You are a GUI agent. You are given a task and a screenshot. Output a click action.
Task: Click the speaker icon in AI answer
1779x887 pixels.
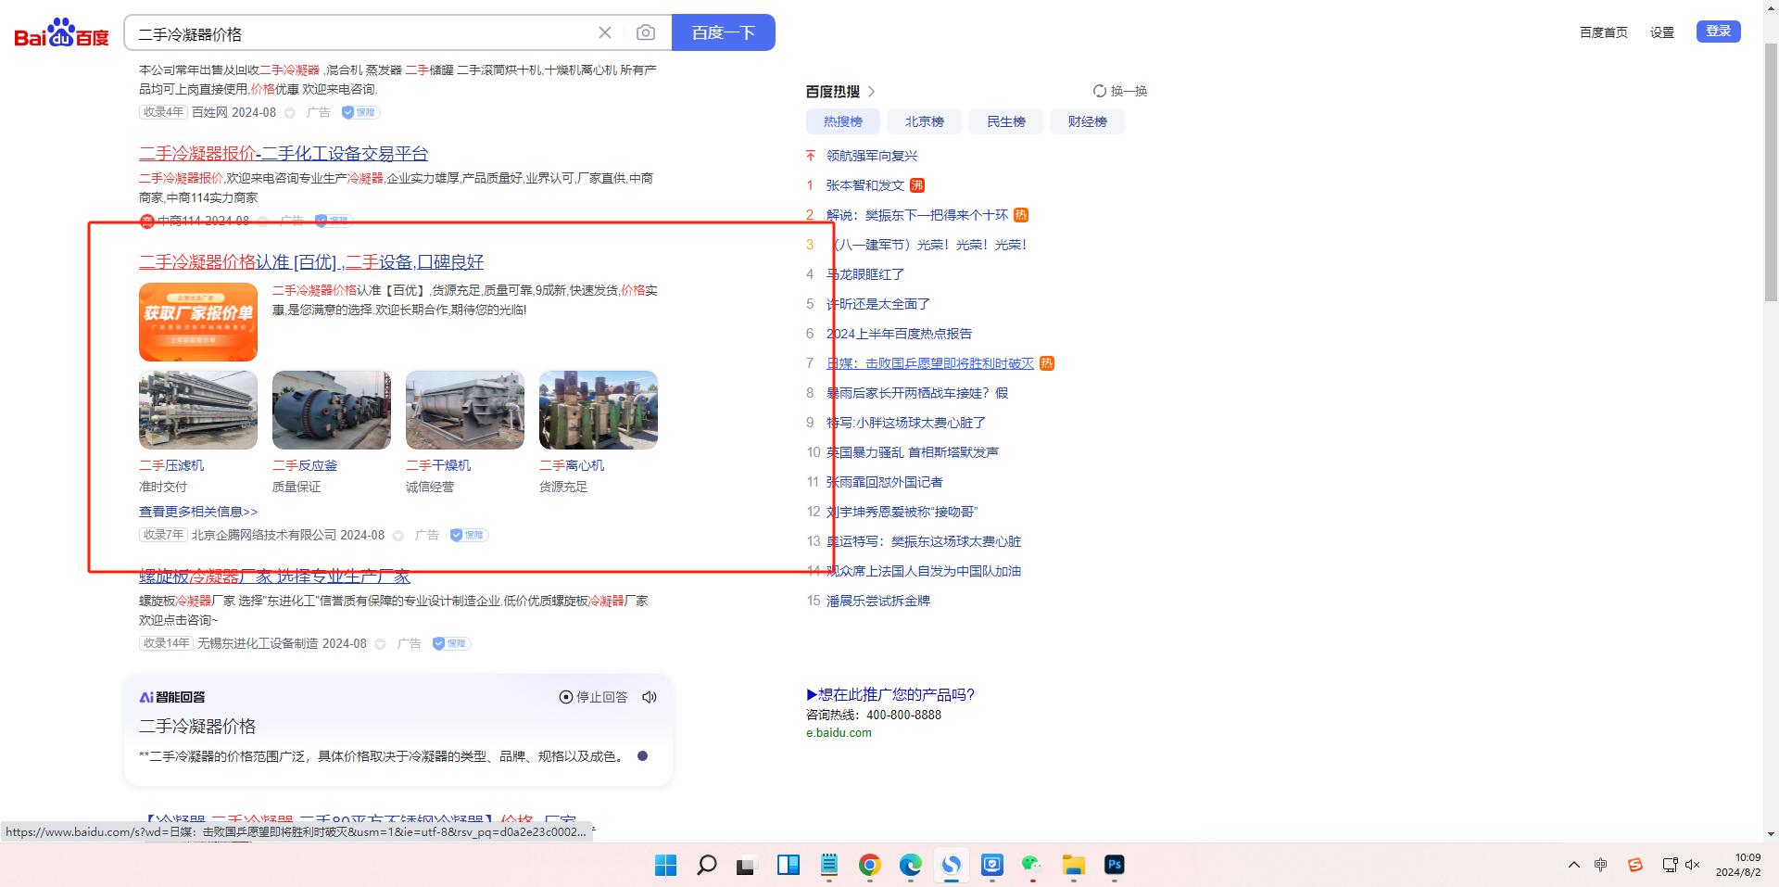650,697
